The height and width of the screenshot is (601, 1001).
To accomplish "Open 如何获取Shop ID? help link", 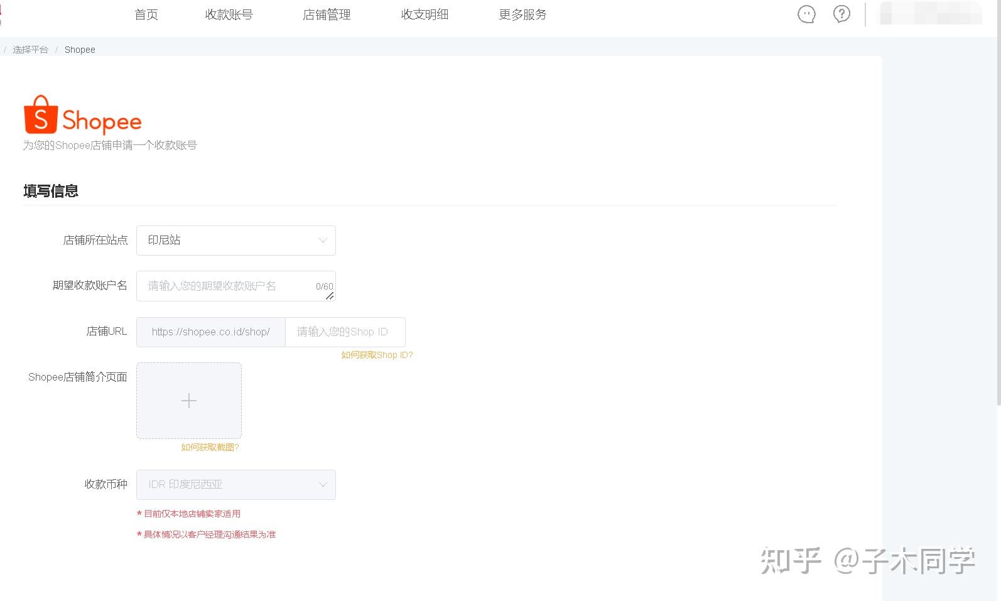I will click(x=377, y=355).
